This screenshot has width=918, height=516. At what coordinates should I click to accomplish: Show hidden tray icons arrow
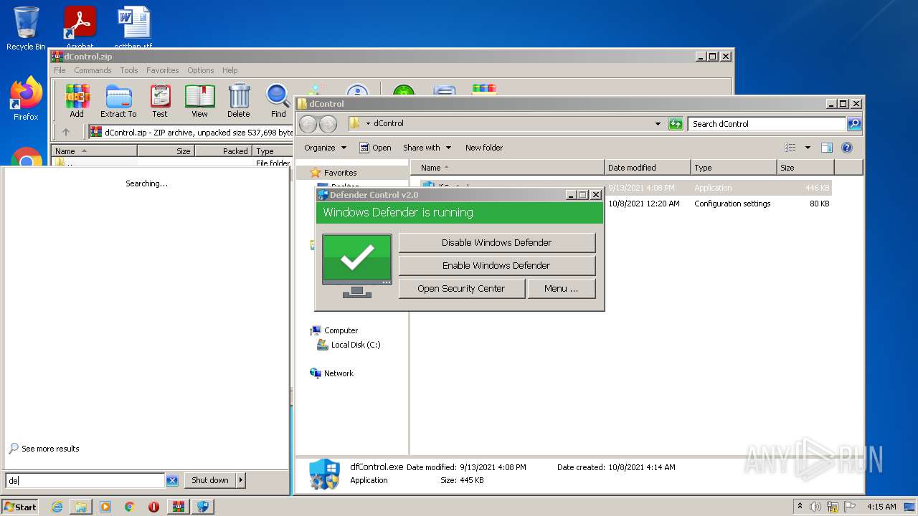pyautogui.click(x=800, y=507)
